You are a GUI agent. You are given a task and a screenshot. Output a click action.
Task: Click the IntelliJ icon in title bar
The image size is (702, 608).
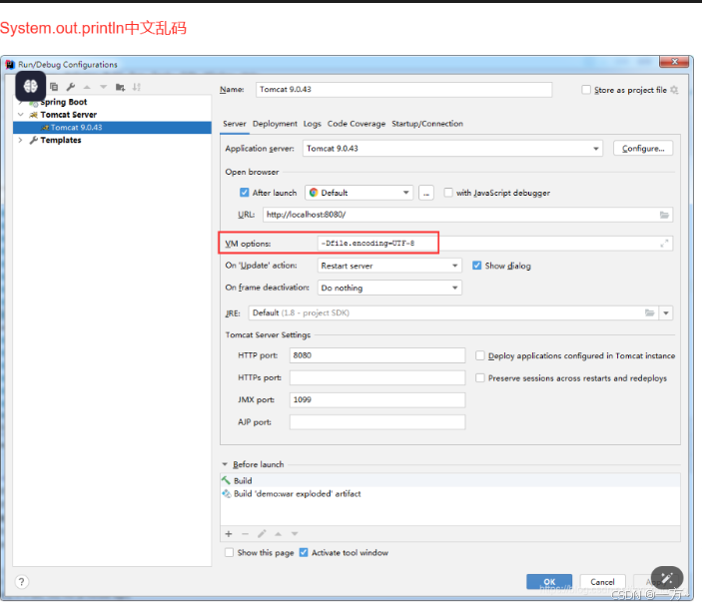[10, 65]
